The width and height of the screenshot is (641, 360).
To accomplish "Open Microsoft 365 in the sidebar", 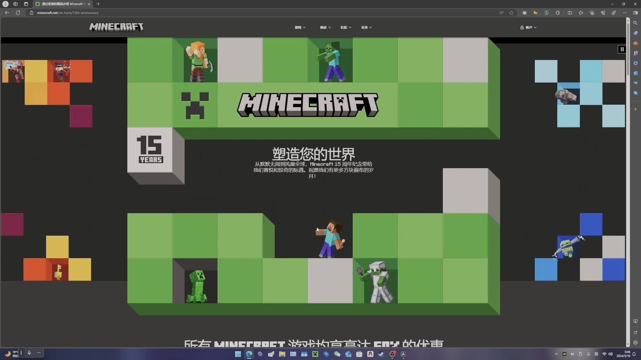I will click(x=635, y=63).
